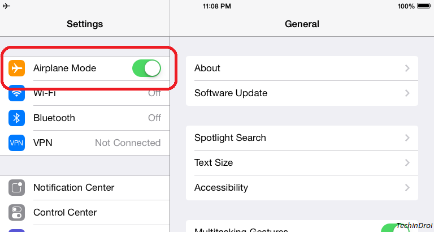
Task: Tap the orange Airplane Mode icon
Action: [x=16, y=68]
